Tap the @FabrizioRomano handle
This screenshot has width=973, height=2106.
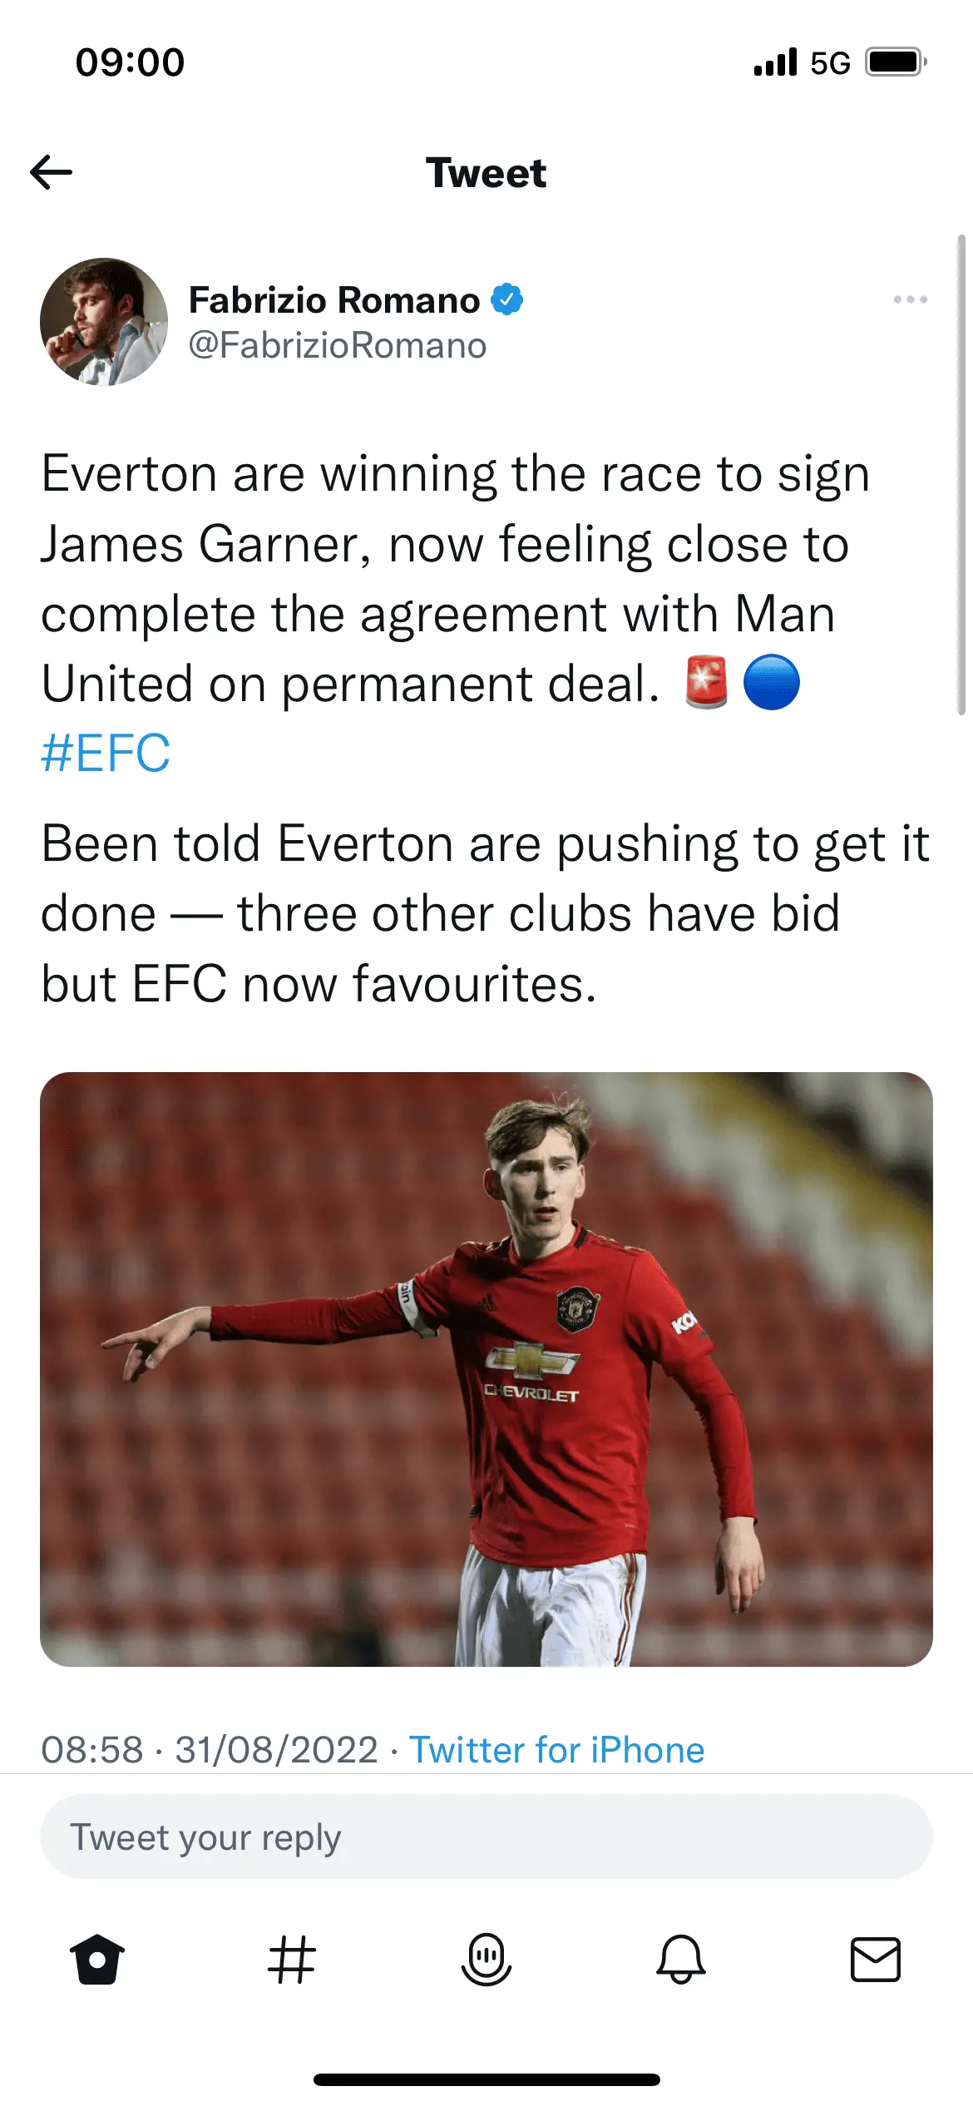pos(338,345)
